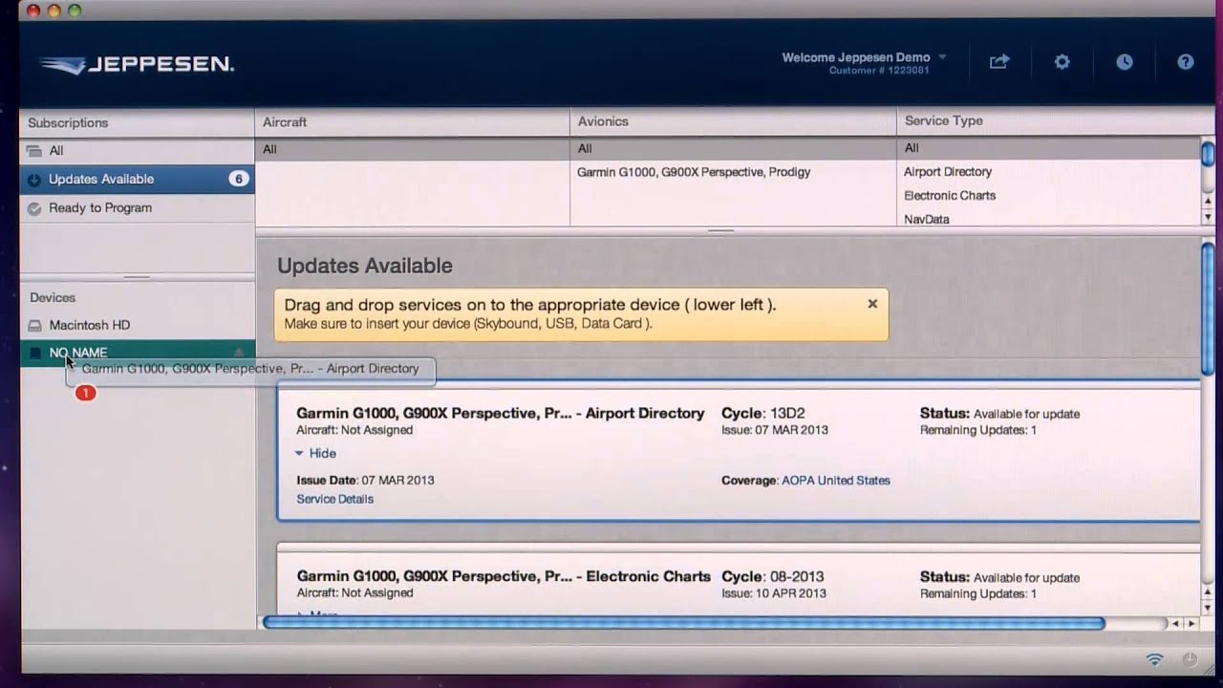
Task: Click Cycle 13D2 text
Action: pos(763,414)
